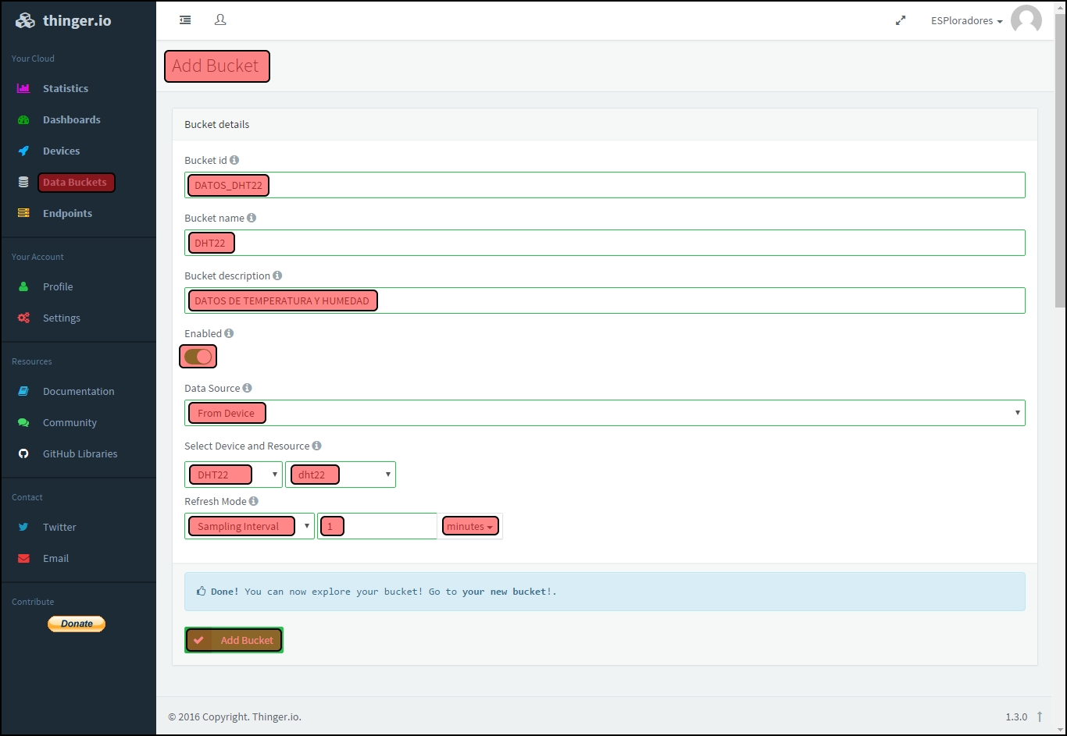The image size is (1067, 736).
Task: Click the user avatar picture
Action: 1026,20
